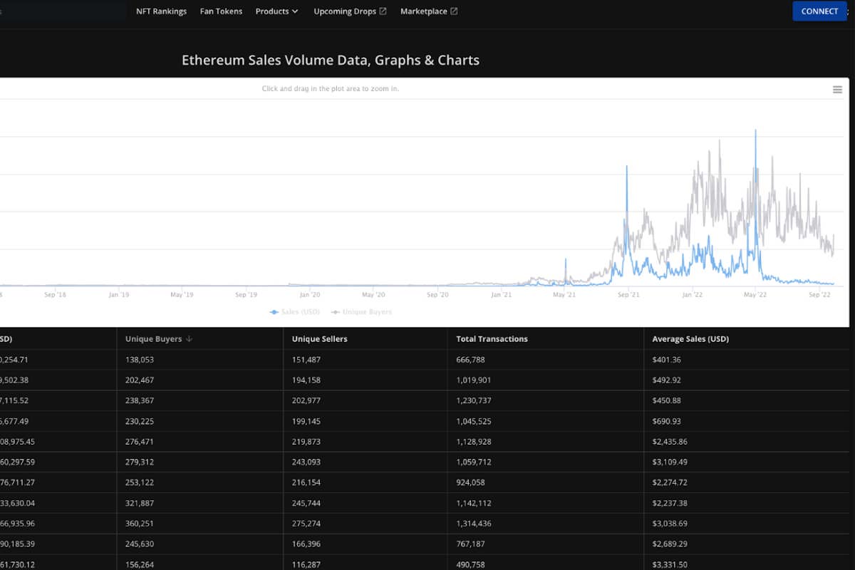Select Average Sales cell $3,331.50
The height and width of the screenshot is (570, 855).
click(670, 564)
